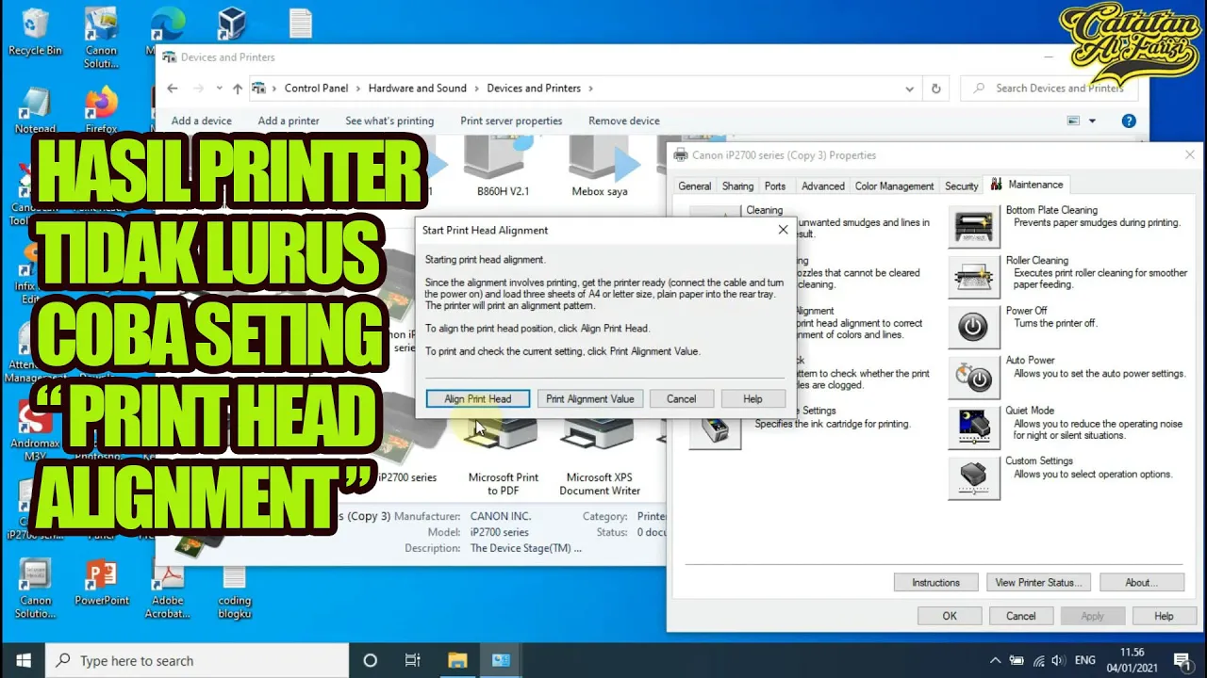
Task: Switch to the Ports tab
Action: pos(775,186)
